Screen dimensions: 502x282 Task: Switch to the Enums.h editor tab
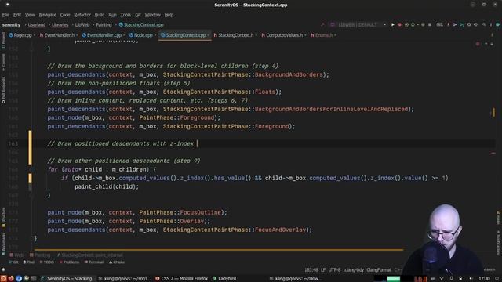click(x=323, y=35)
